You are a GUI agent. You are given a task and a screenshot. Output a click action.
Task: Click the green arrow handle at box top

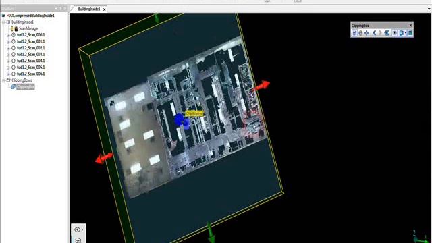[157, 18]
